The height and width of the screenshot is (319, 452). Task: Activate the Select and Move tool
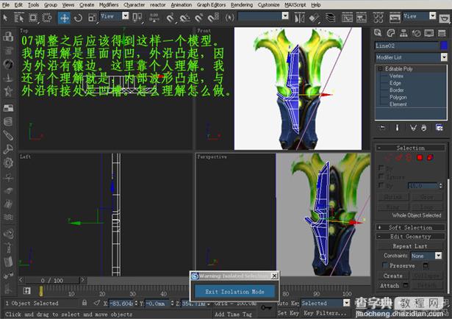point(64,18)
